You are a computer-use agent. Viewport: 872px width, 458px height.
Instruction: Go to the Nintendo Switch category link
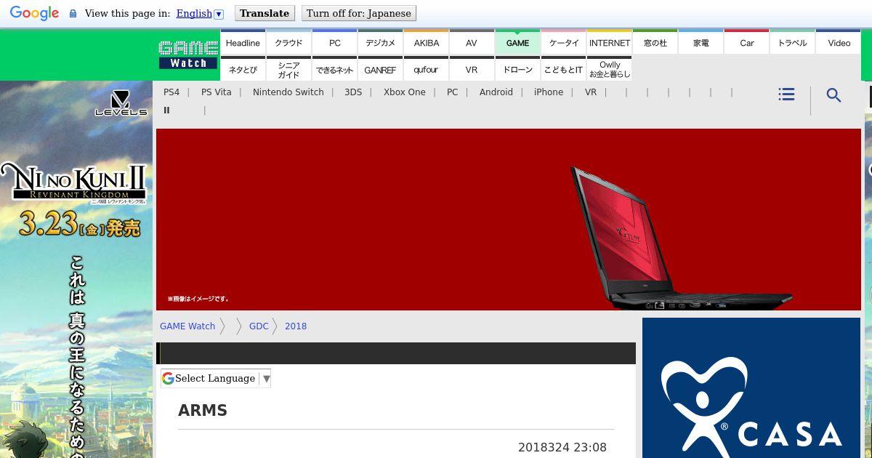click(288, 92)
